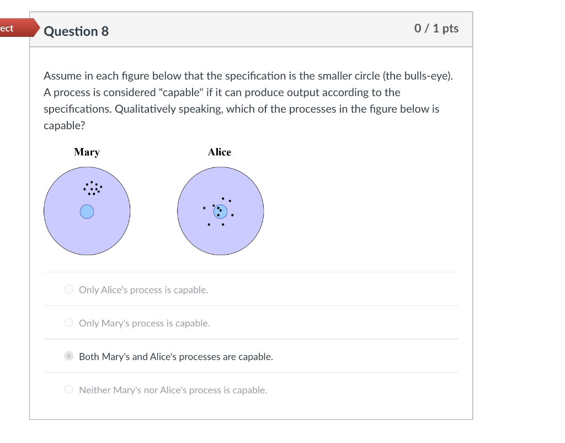The image size is (565, 443).
Task: Click the Mary label above the left figure
Action: [x=87, y=151]
